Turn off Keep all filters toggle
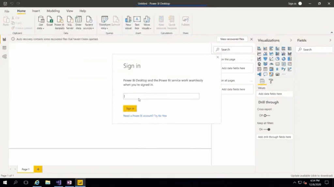 267,129
